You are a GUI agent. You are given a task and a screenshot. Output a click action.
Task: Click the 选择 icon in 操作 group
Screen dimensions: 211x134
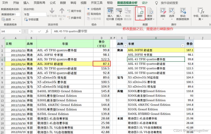tap(172, 11)
